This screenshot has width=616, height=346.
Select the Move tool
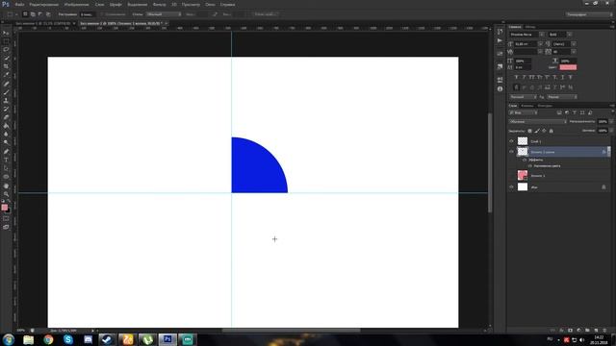tap(6, 33)
